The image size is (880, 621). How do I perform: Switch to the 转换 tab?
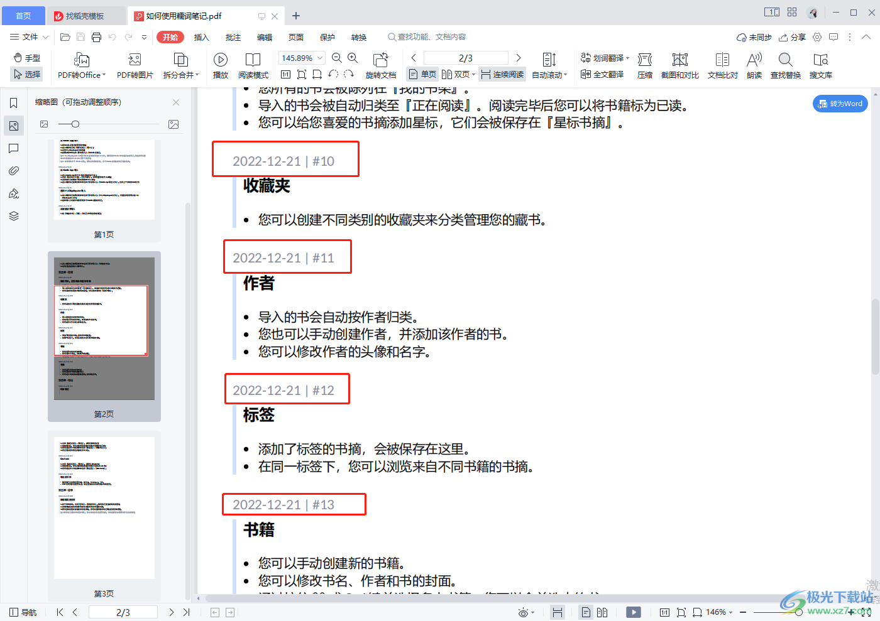(x=359, y=37)
